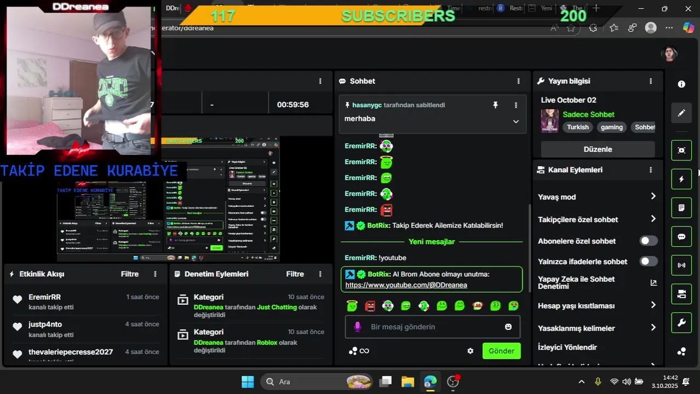
Task: Open the lightning bolt sidebar icon
Action: coord(681,179)
